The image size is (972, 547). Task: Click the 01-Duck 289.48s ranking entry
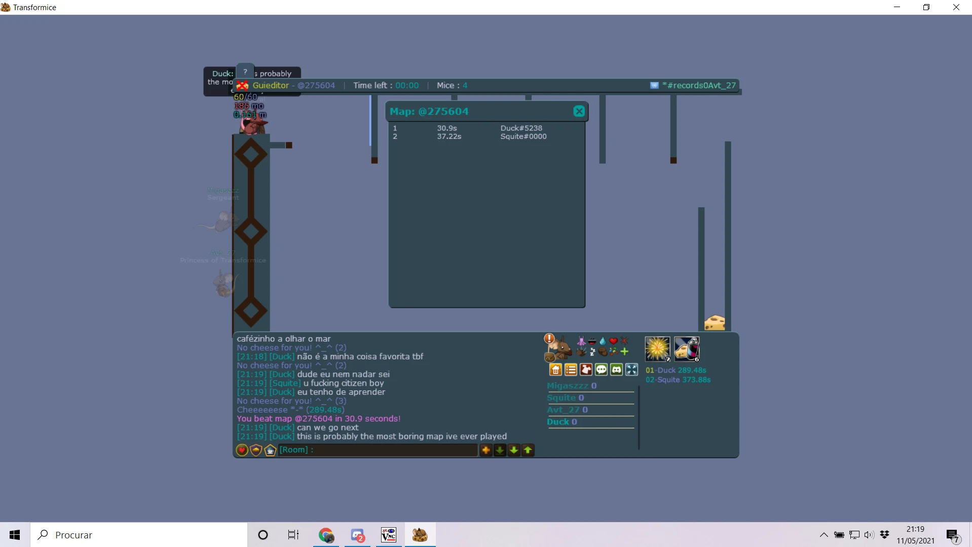point(676,371)
